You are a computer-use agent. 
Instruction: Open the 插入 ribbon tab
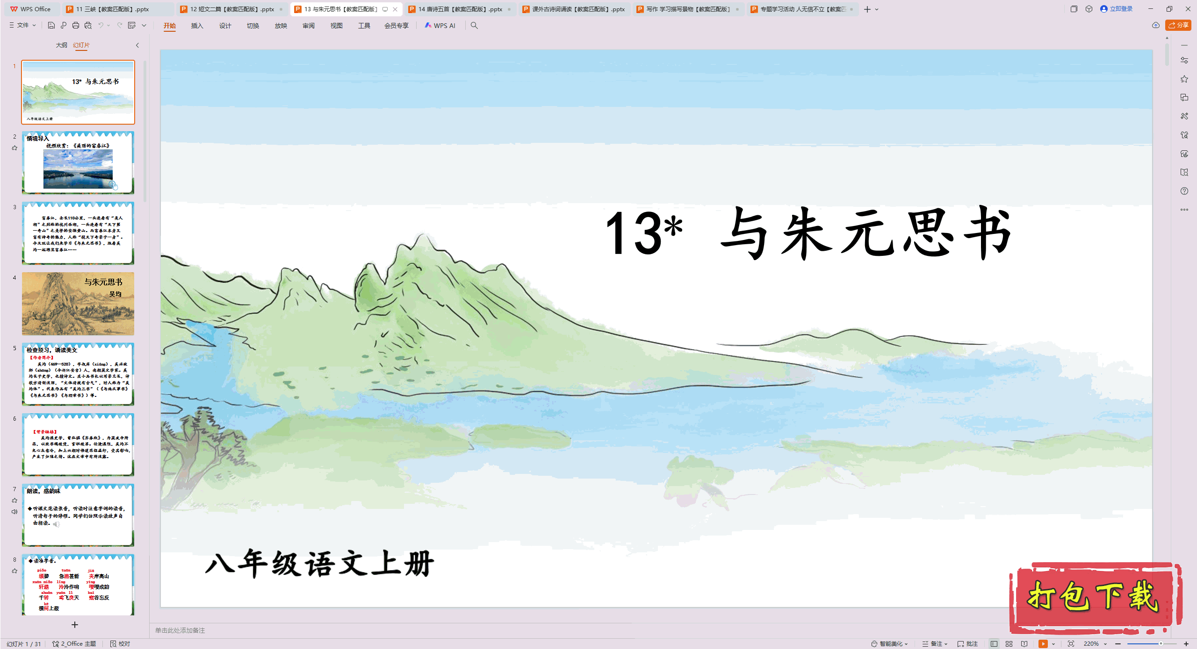point(197,26)
